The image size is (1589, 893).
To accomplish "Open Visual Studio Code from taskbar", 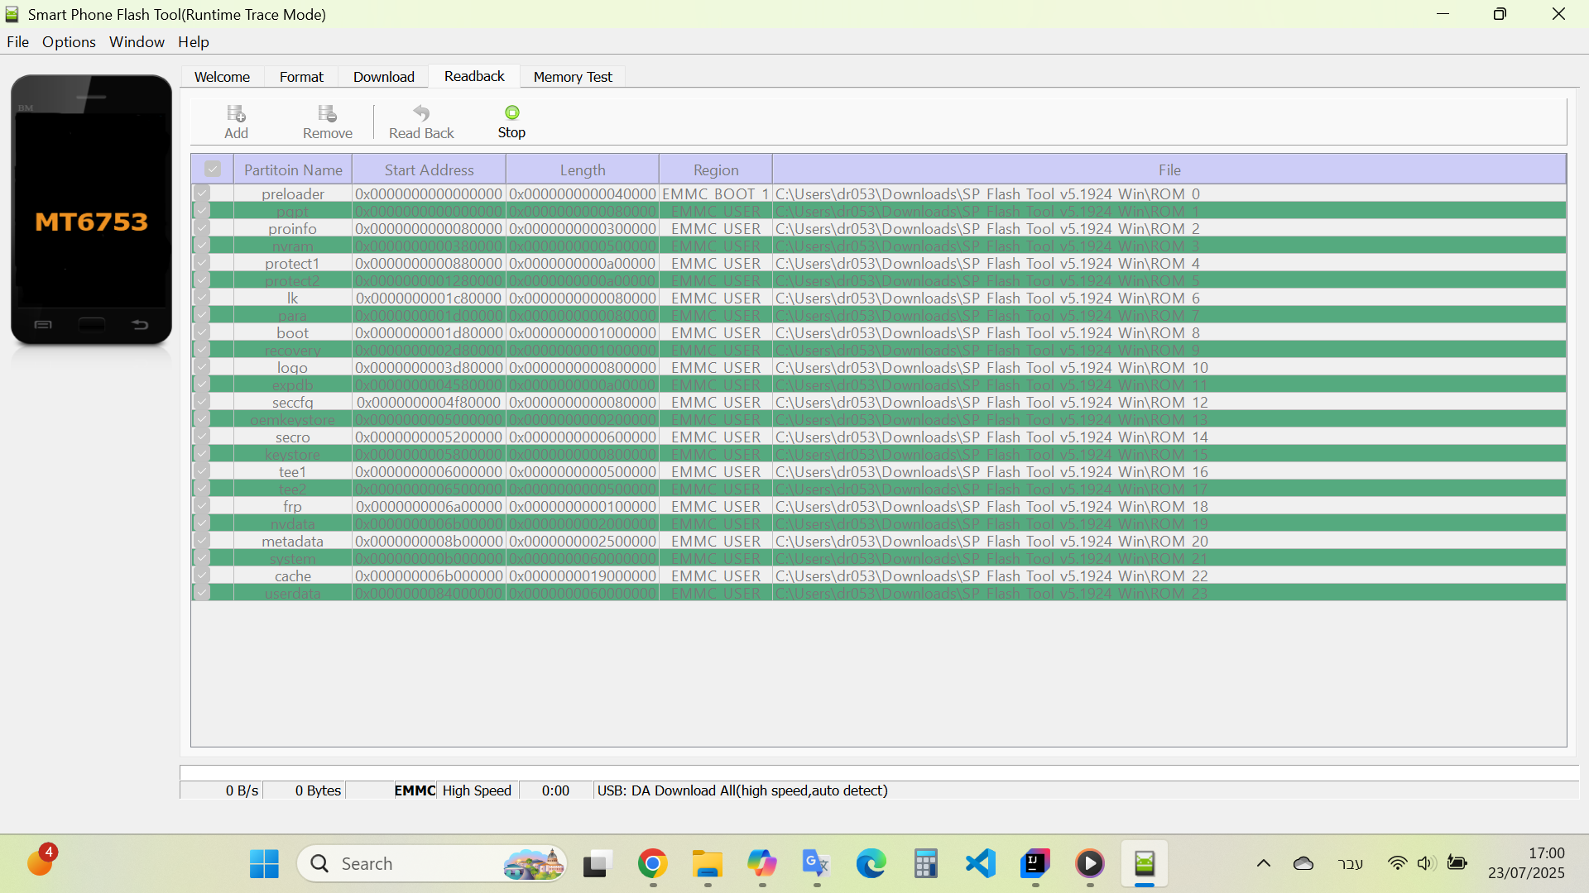I will click(x=980, y=864).
